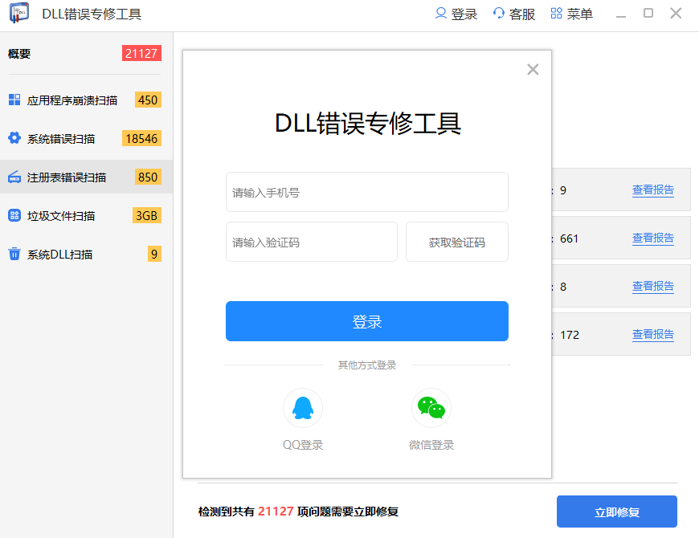
Task: Click the 立即修复 button
Action: [x=617, y=512]
